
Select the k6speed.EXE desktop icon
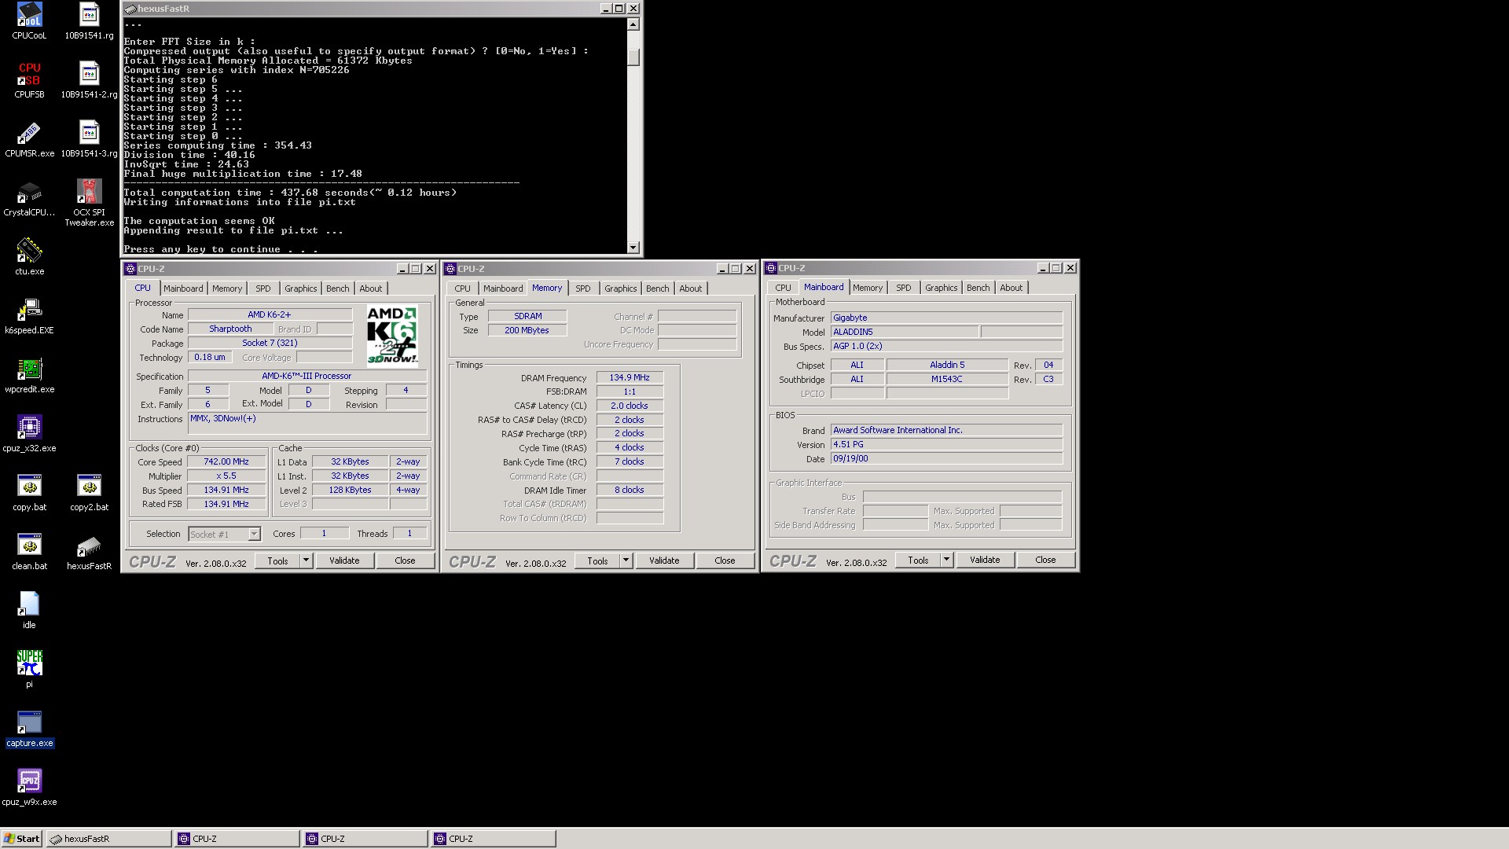(29, 316)
